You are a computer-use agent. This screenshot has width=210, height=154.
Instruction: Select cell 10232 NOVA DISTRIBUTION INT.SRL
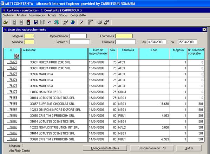click(x=54, y=127)
